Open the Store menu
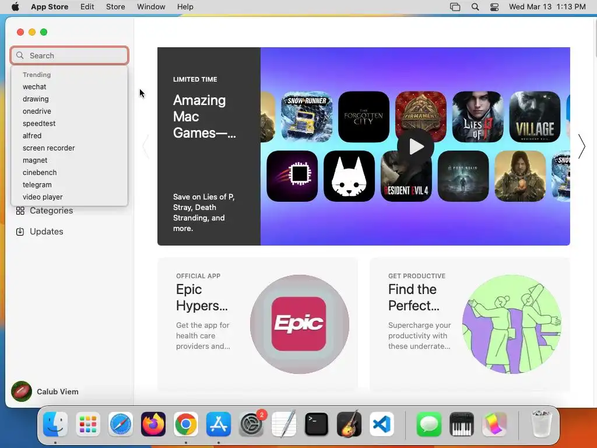Image resolution: width=597 pixels, height=448 pixels. point(115,7)
